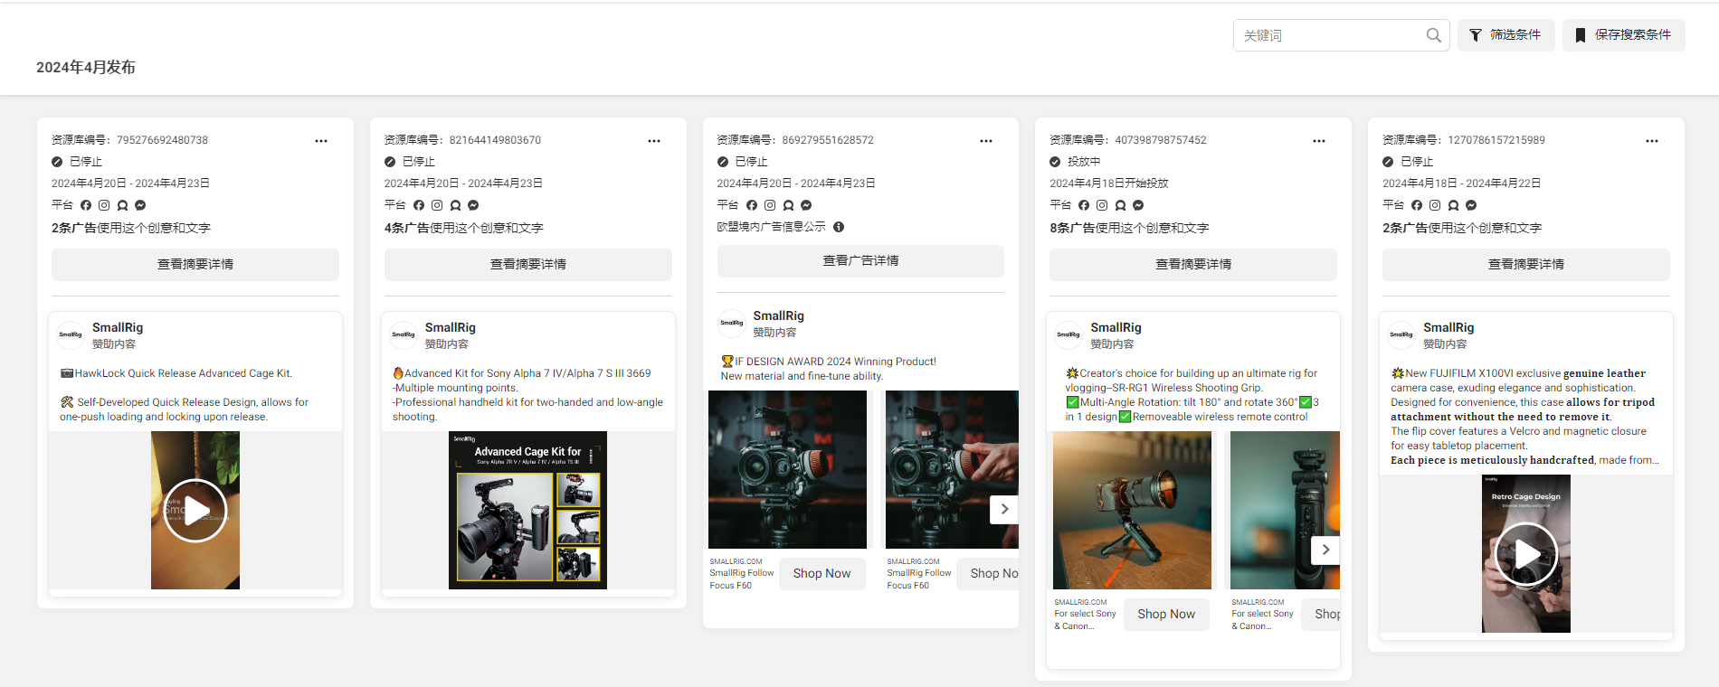1719x687 pixels.
Task: Click Instagram platform icon on ad 821644149803670
Action: pos(437,205)
